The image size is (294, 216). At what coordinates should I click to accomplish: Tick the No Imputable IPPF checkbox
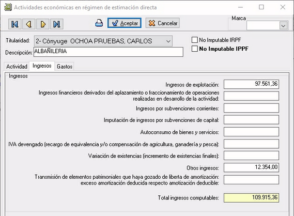[x=195, y=49]
